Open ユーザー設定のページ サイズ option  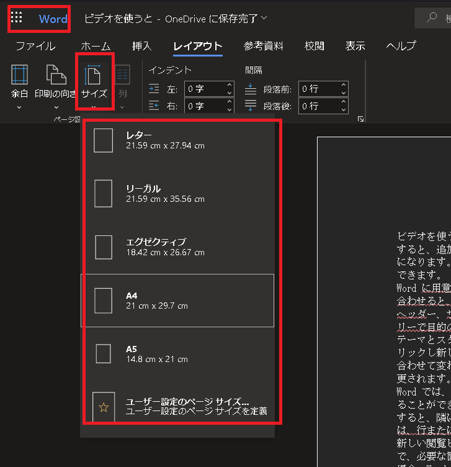tap(177, 407)
